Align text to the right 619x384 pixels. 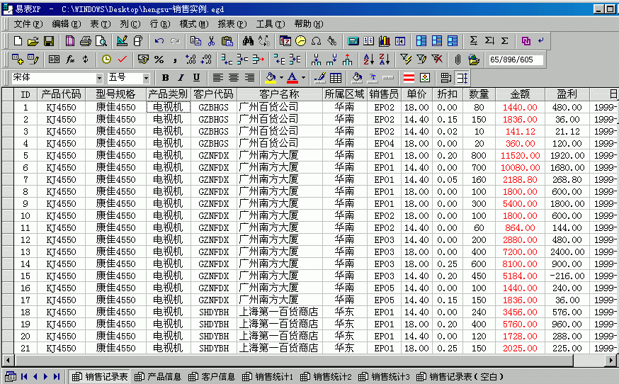point(249,78)
